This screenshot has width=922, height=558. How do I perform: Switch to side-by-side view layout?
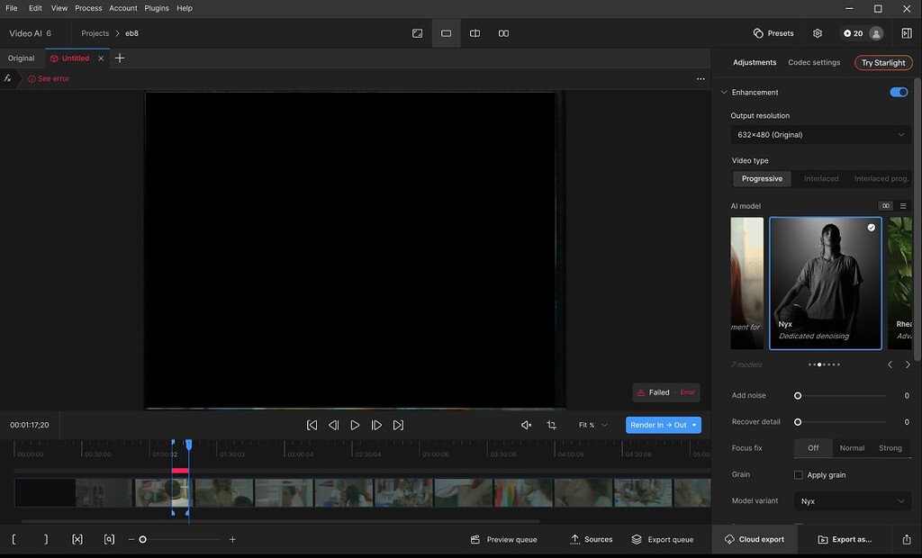(503, 33)
